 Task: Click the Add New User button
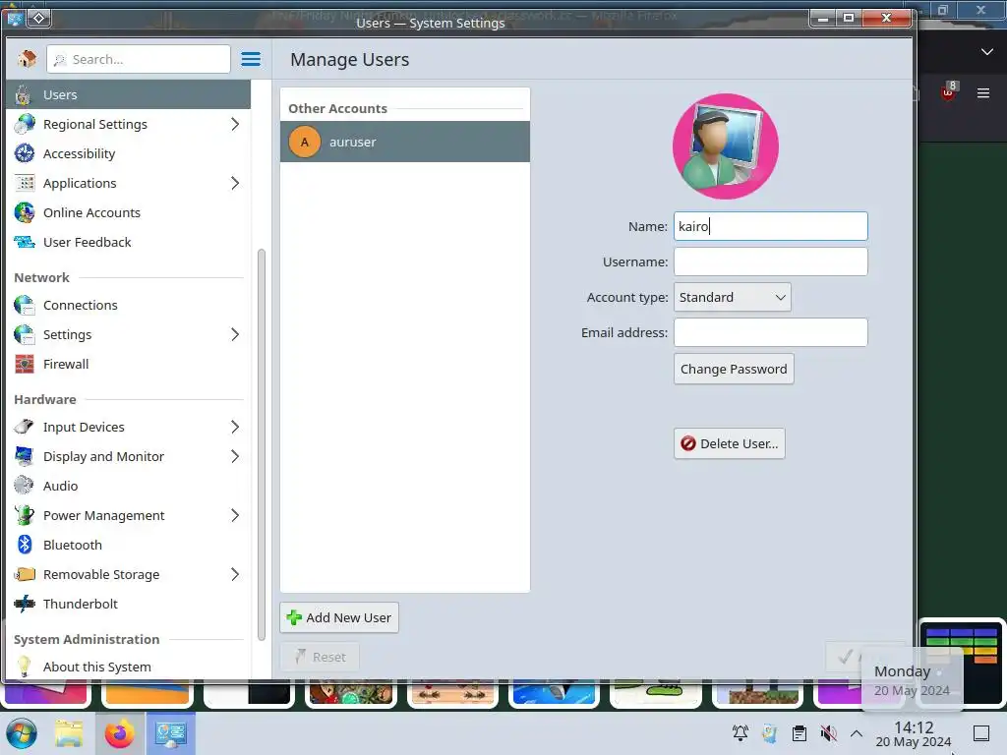(339, 617)
